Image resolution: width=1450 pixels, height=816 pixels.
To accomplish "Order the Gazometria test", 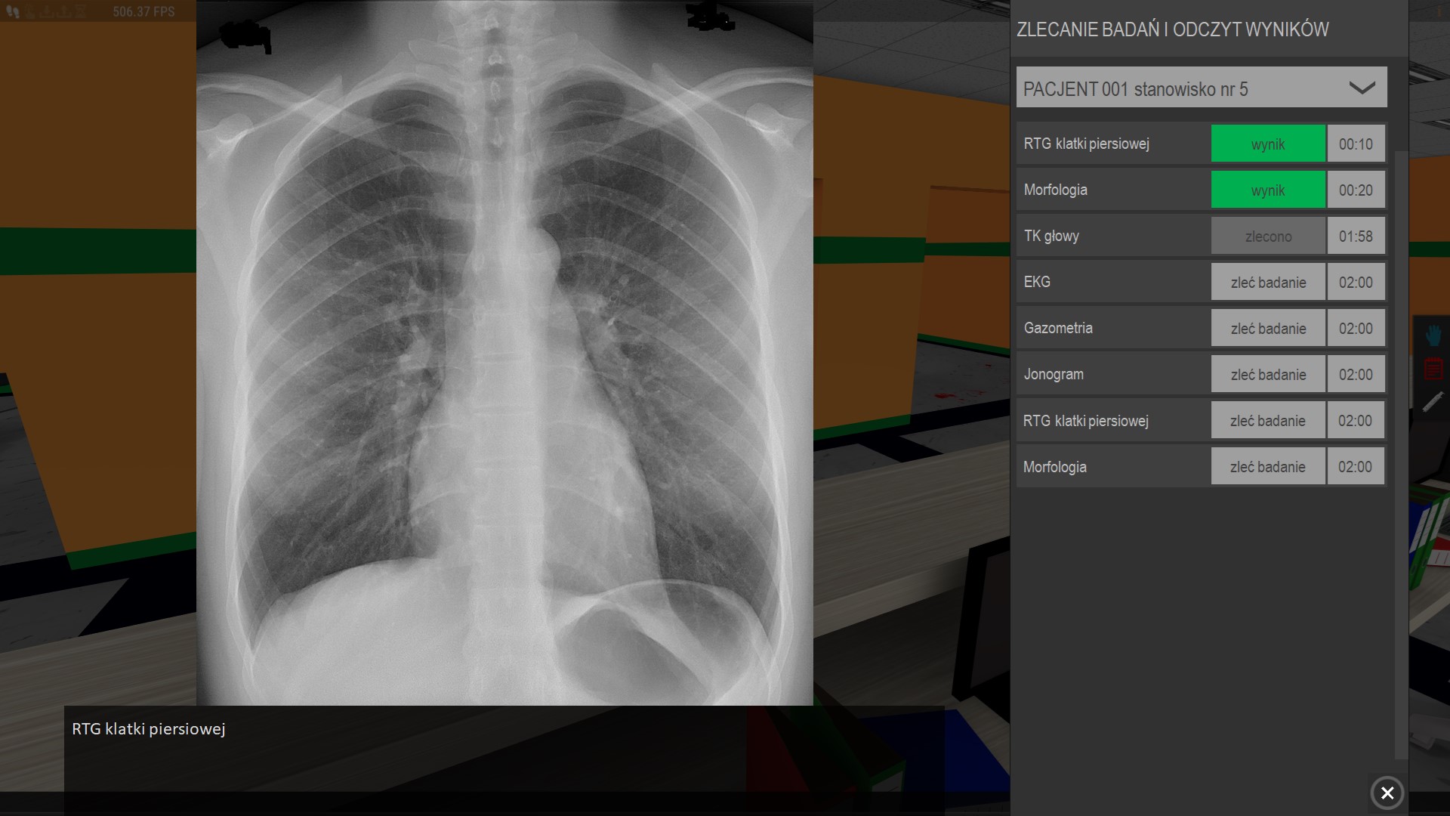I will [x=1267, y=329].
